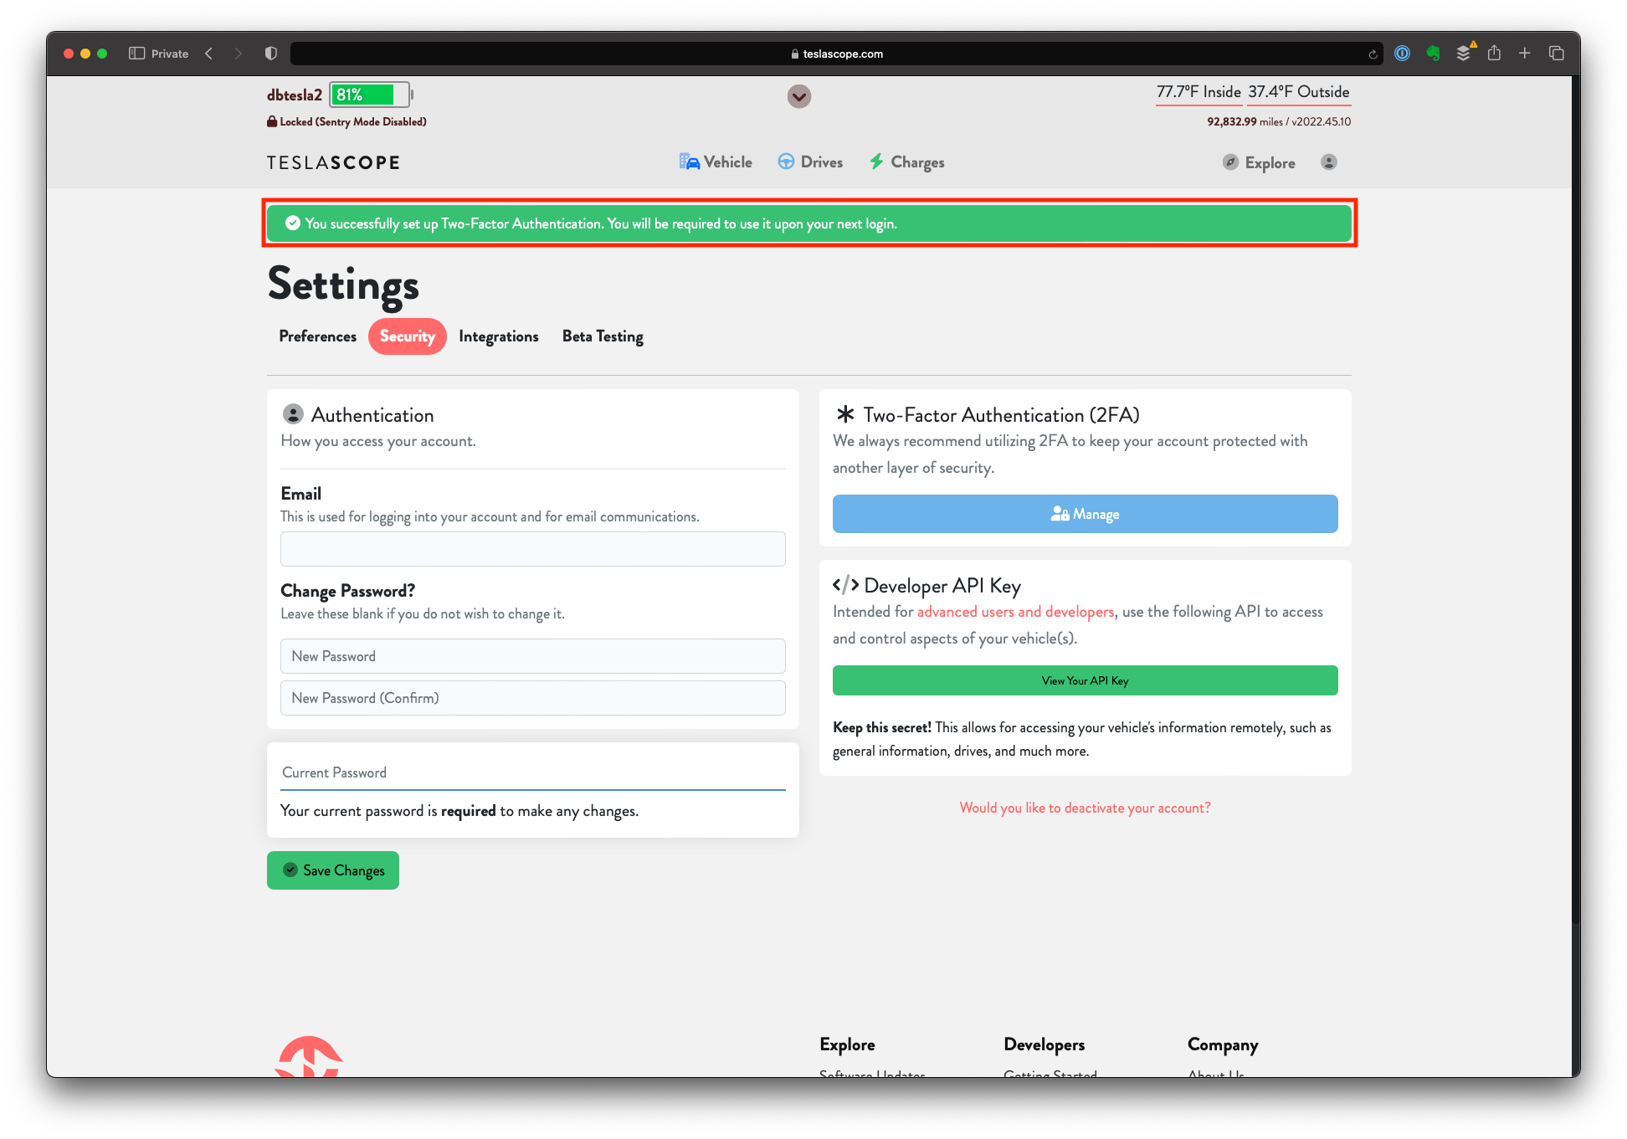Switch to the Integrations tab
1627x1139 pixels.
coord(499,336)
